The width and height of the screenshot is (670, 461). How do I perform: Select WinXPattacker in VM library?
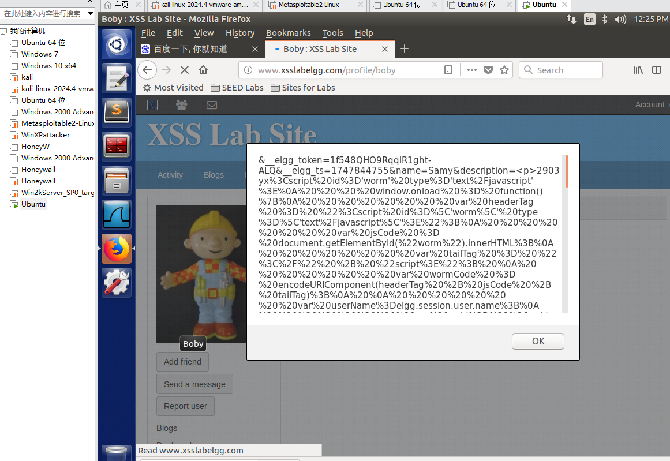45,134
